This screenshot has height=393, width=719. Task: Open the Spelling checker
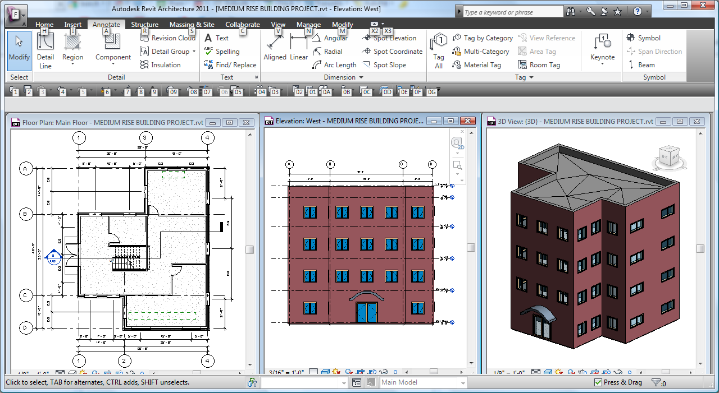click(222, 52)
